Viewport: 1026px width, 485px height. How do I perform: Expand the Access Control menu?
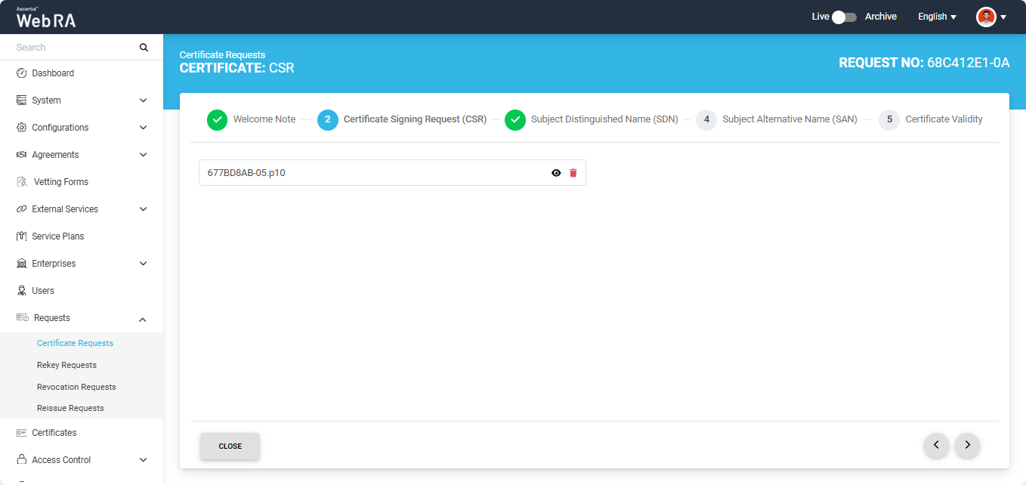(143, 460)
